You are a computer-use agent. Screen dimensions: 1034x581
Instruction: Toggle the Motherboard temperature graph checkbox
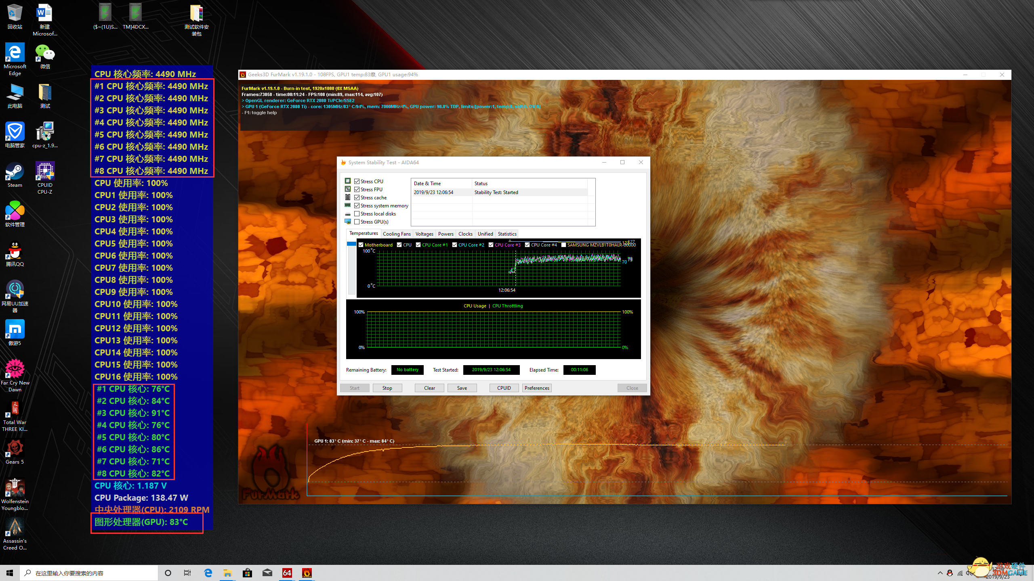(361, 245)
